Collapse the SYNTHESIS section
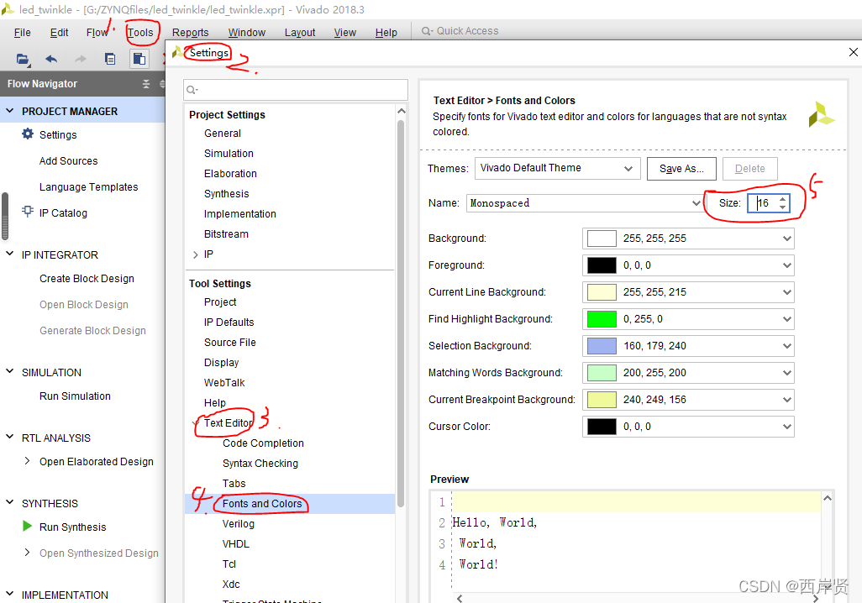862x603 pixels. click(9, 502)
